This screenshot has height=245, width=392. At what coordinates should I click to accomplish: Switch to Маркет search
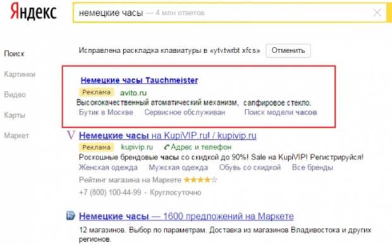tap(16, 135)
